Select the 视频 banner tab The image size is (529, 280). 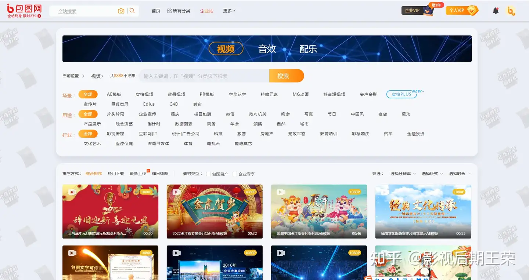226,49
